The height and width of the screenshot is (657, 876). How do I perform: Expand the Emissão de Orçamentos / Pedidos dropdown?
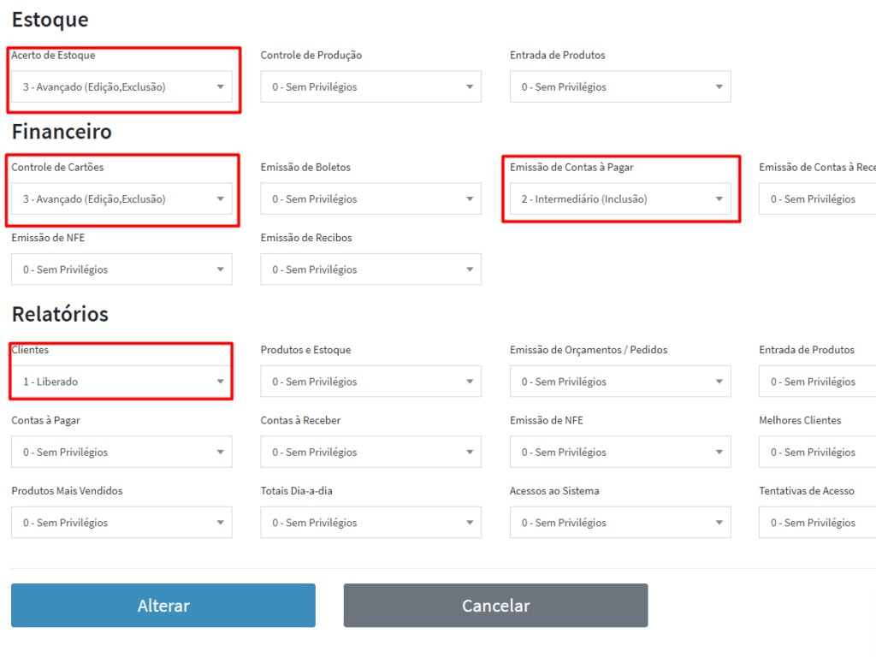coord(620,382)
